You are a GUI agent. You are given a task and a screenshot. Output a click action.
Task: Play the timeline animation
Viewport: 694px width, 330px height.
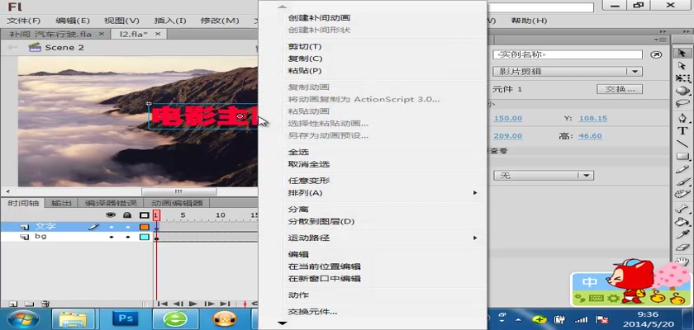tap(193, 304)
